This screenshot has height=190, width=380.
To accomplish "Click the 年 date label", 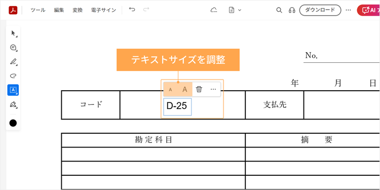I will tap(295, 84).
